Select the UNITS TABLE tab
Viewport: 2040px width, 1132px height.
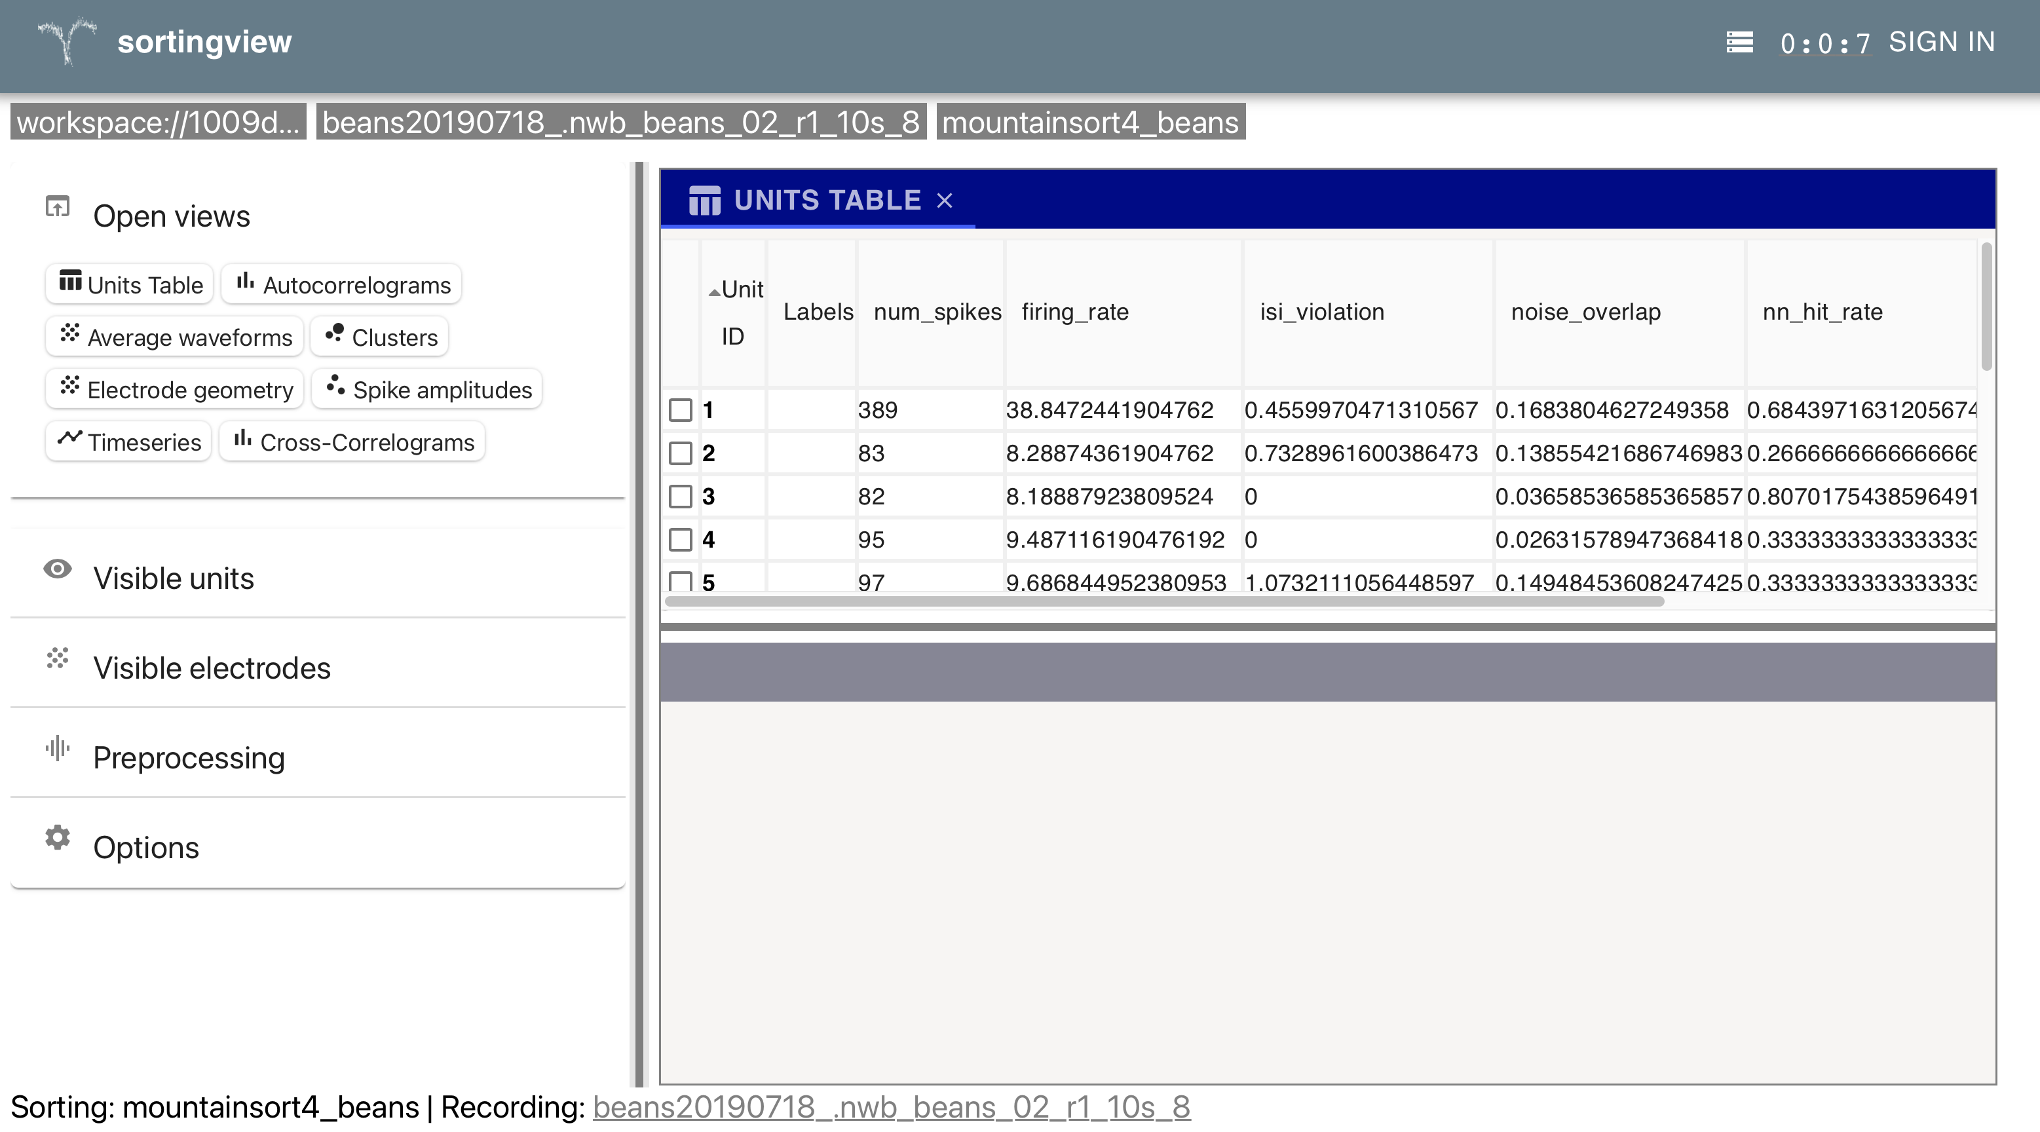coord(826,200)
